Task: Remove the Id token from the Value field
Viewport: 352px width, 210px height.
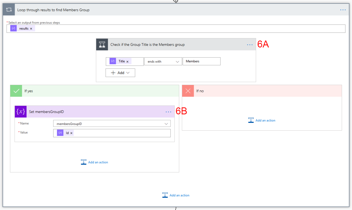Action: (x=72, y=133)
